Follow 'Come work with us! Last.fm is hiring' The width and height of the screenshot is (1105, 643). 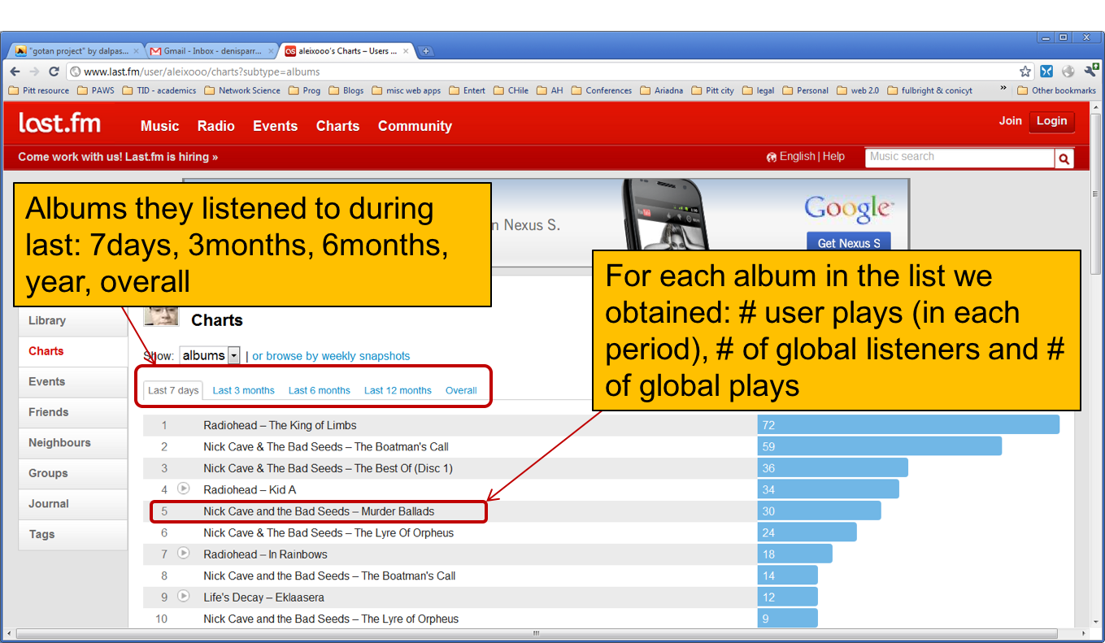118,157
